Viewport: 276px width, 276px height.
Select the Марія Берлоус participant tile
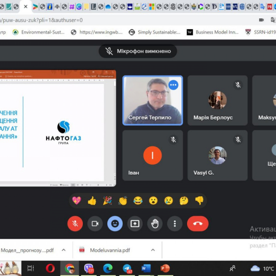pos(217,101)
